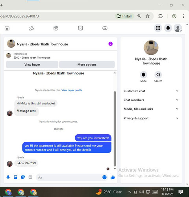Click the Search magnifier in chat panel
Image resolution: width=189 pixels, height=197 pixels.
(158, 75)
